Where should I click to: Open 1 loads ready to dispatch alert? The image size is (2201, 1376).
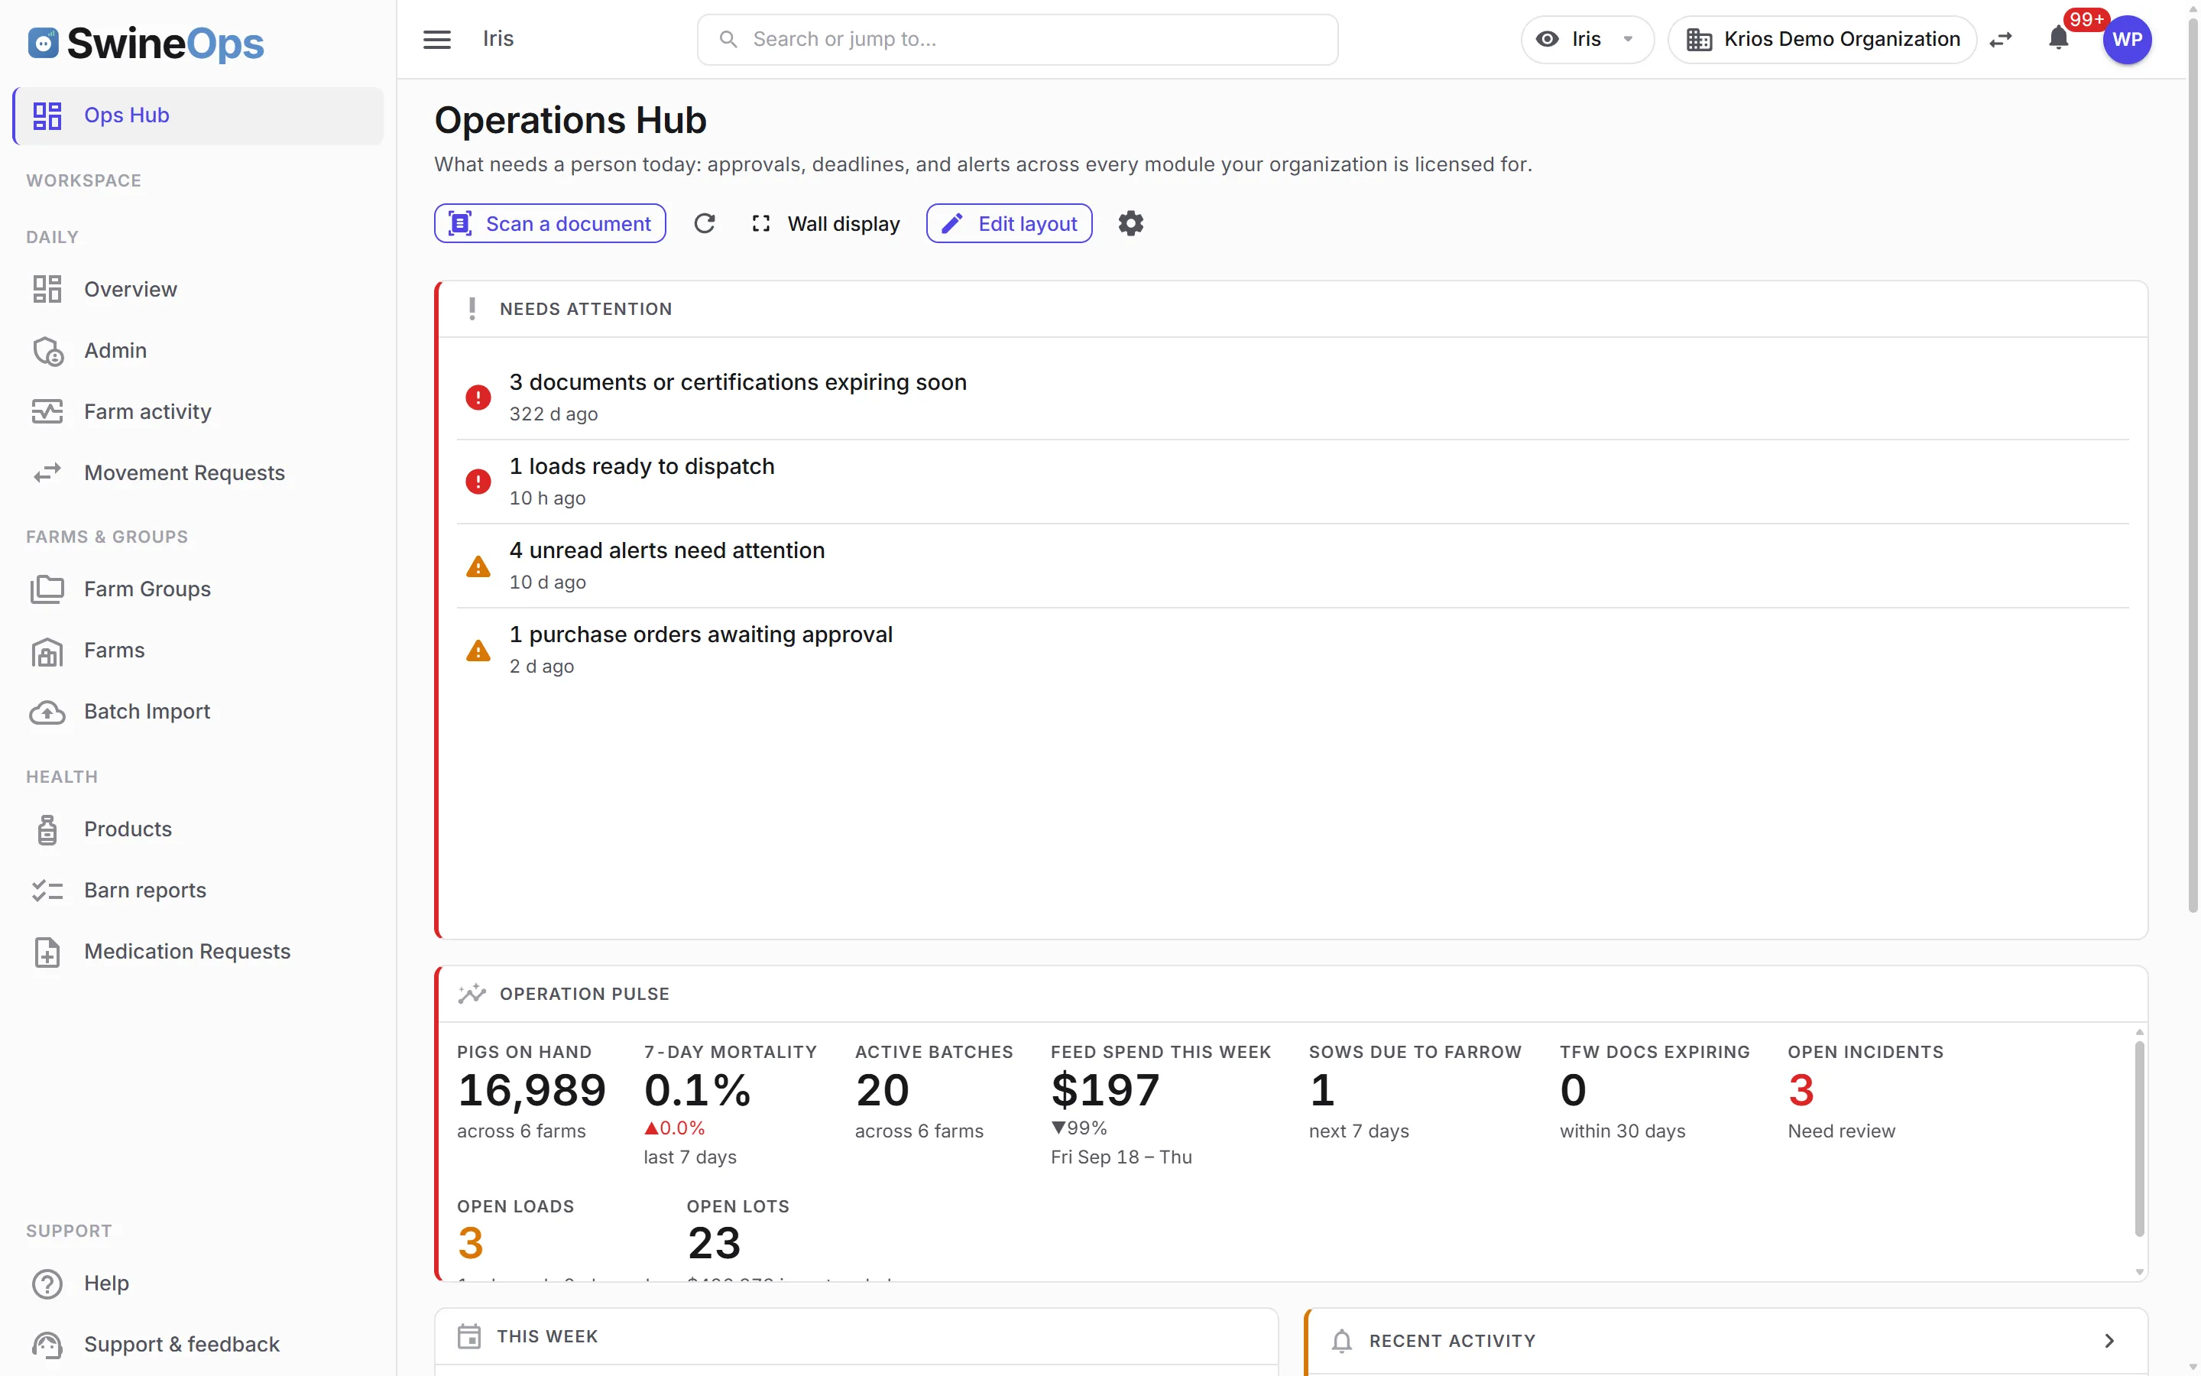(1292, 482)
